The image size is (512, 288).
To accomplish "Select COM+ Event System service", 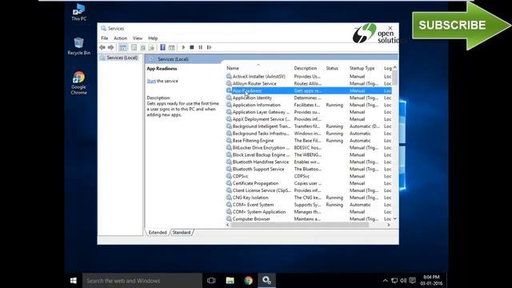I will pos(308,205).
